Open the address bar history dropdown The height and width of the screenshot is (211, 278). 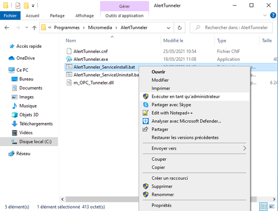click(x=168, y=28)
